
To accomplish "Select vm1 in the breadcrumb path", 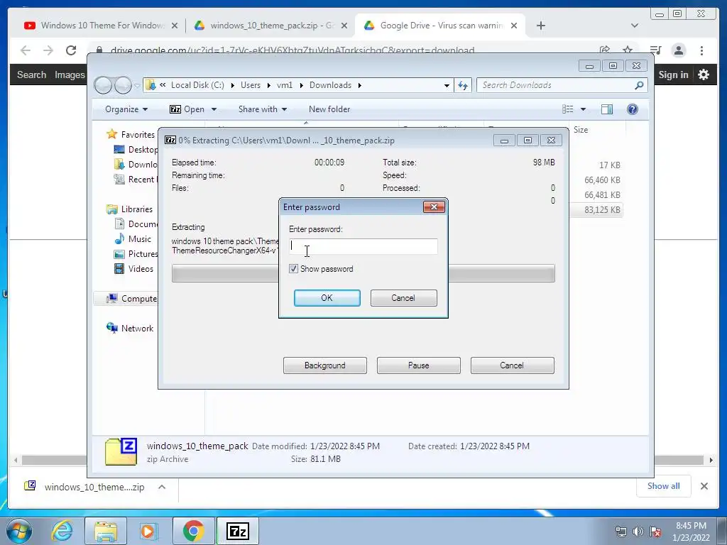I will (x=285, y=85).
